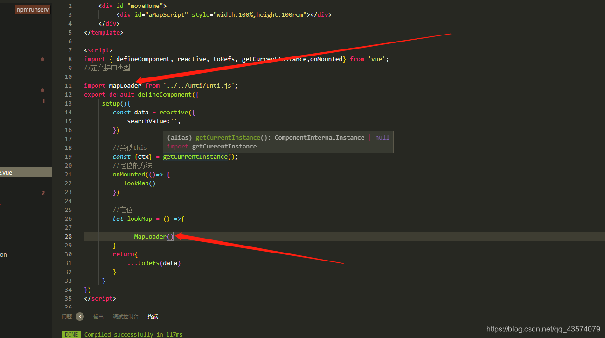Click the closing </script> tag on line 35
Screen dimensions: 605x338
(100, 299)
